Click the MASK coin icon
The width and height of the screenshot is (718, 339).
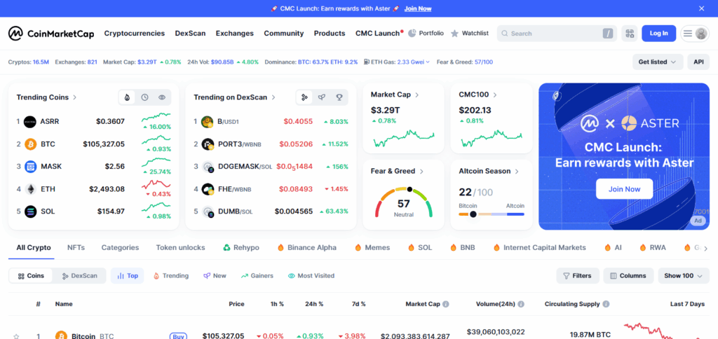30,167
